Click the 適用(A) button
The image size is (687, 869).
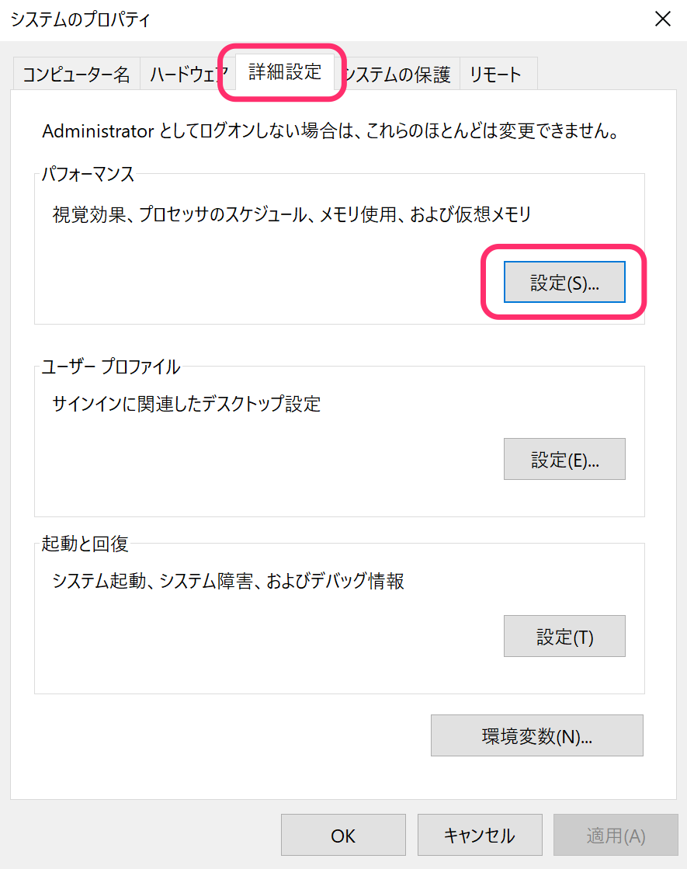[x=616, y=835]
